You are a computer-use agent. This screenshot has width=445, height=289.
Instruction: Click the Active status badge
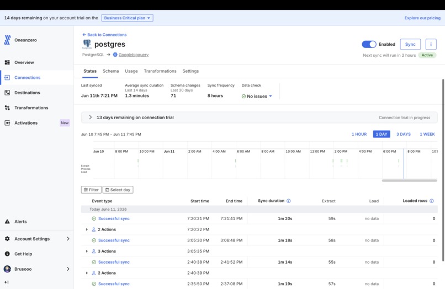[x=427, y=55]
